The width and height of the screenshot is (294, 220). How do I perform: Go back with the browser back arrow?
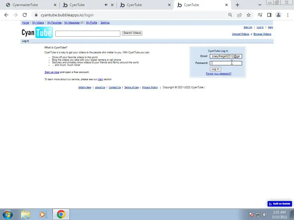[x=6, y=15]
